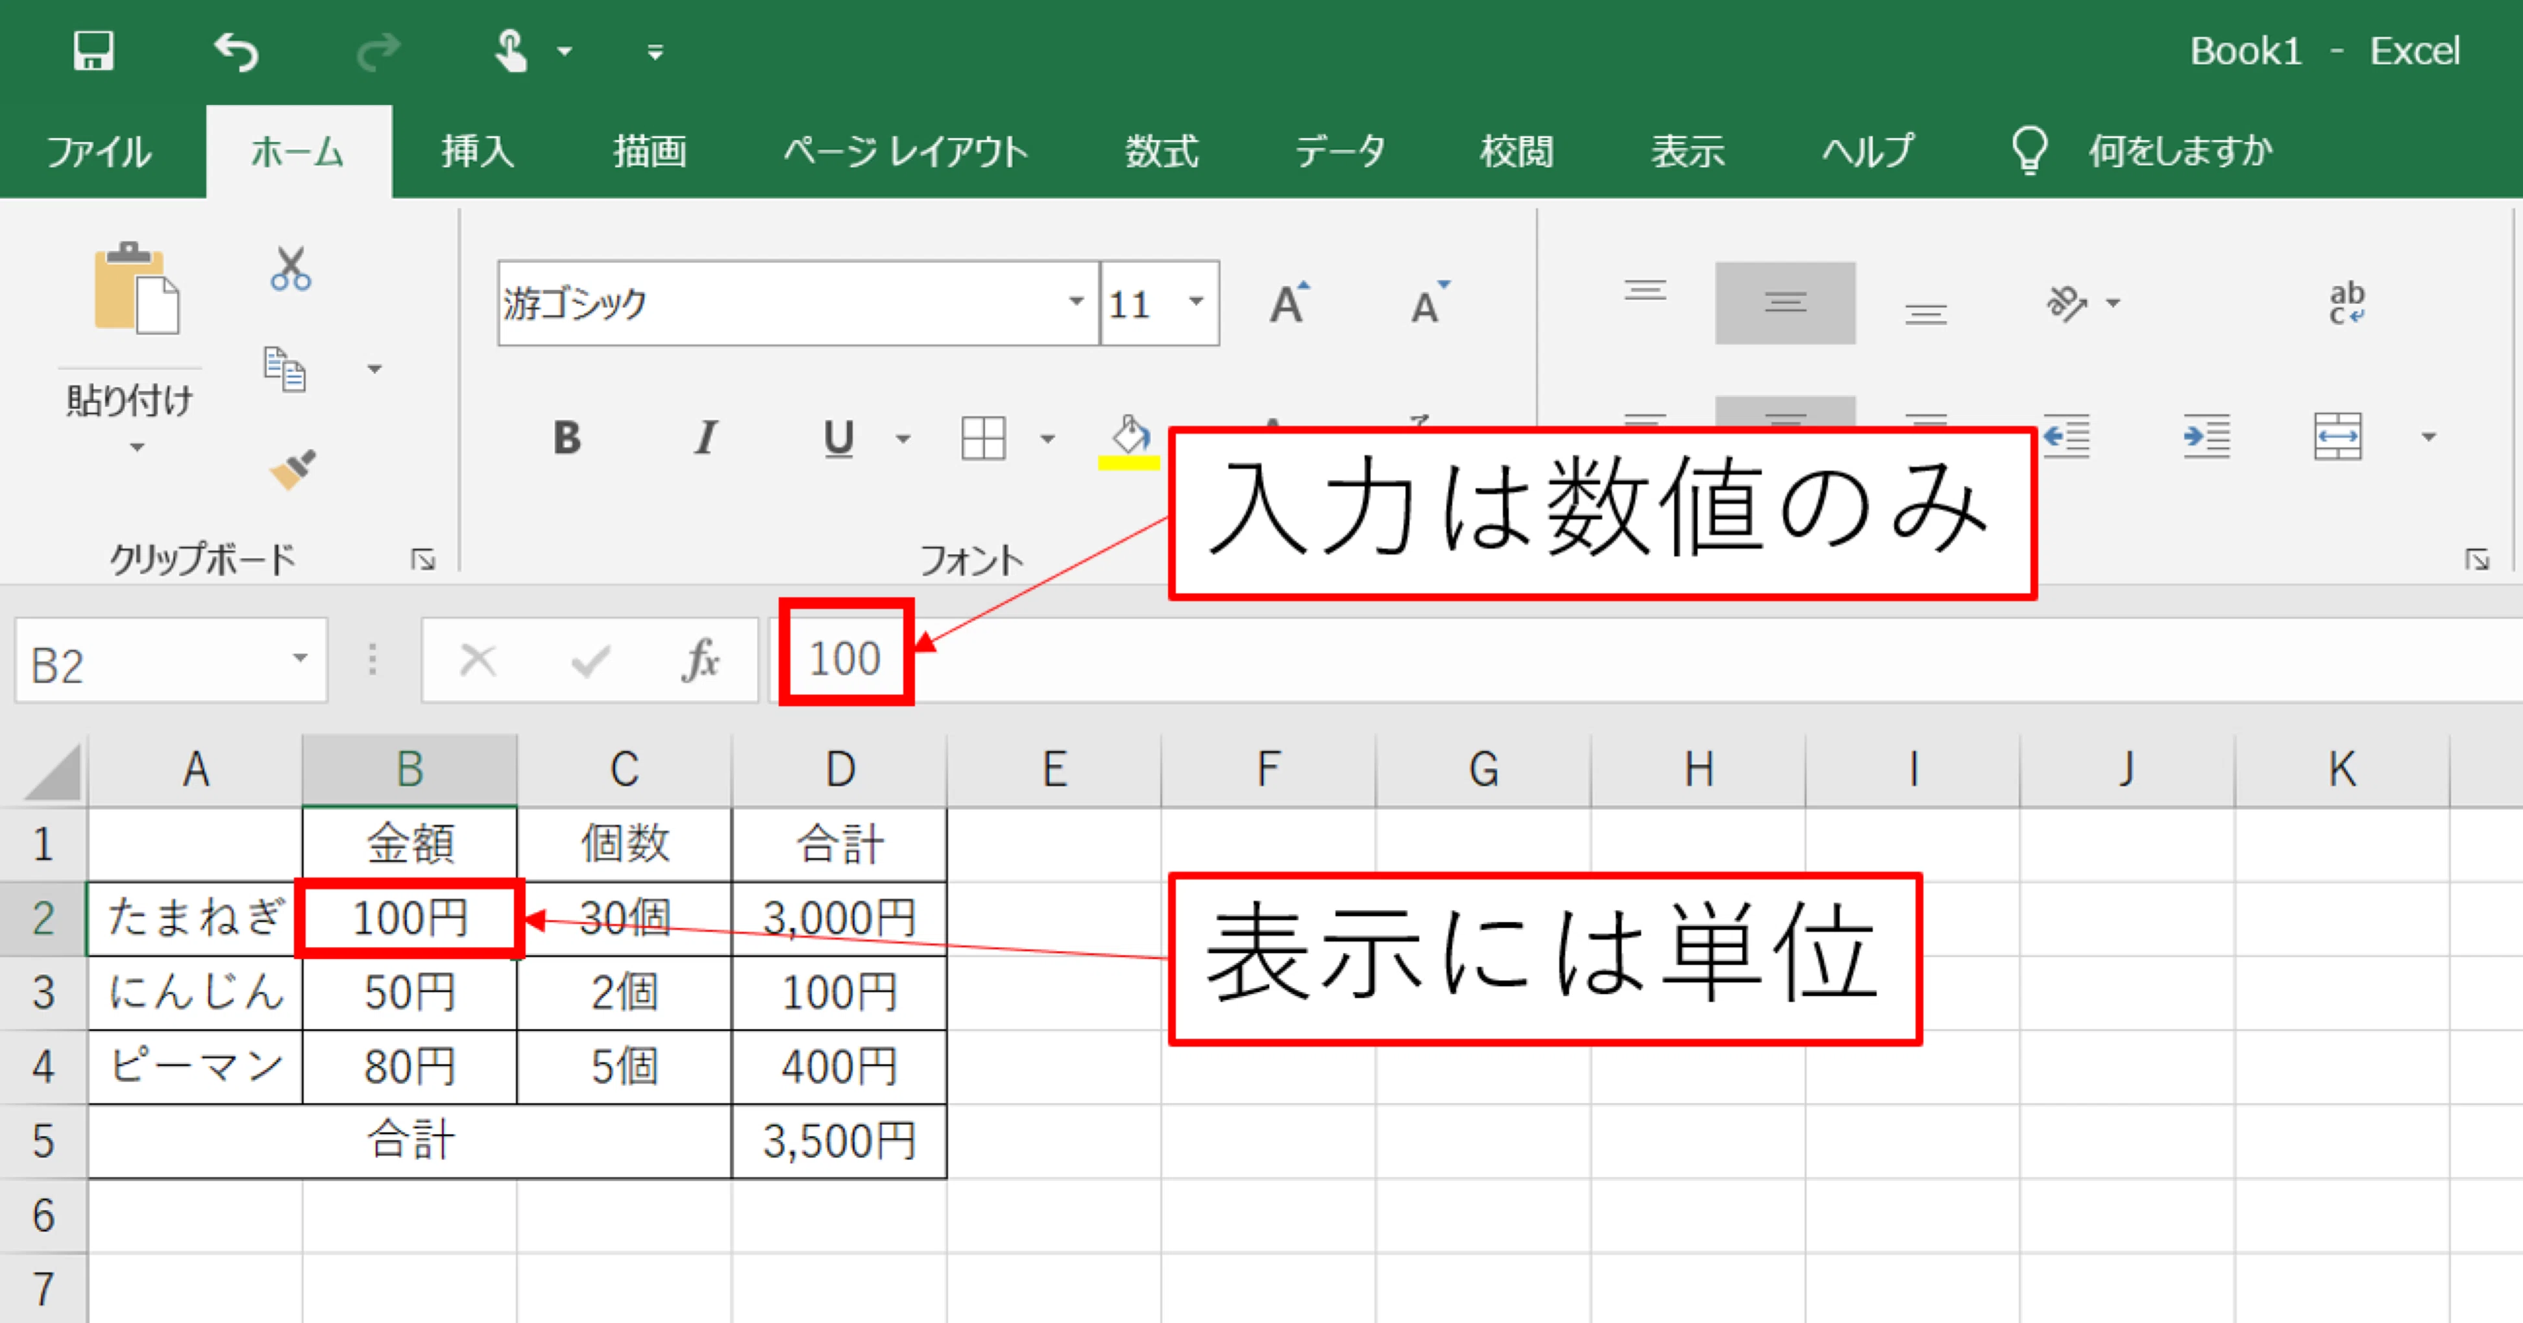Select the ホーム tab
The image size is (2523, 1323).
click(298, 152)
